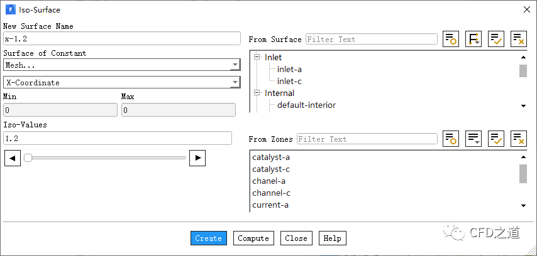Deselect all shown zones in From Zones
The height and width of the screenshot is (256, 537).
pos(518,139)
